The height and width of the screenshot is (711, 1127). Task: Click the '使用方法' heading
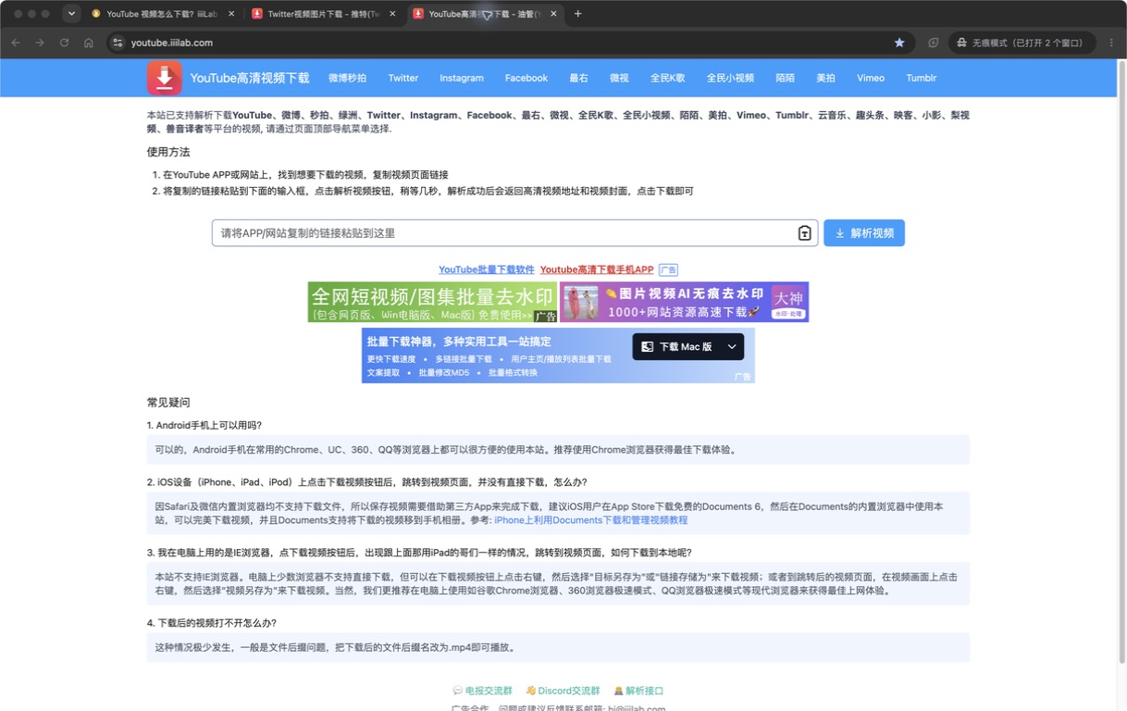[168, 152]
